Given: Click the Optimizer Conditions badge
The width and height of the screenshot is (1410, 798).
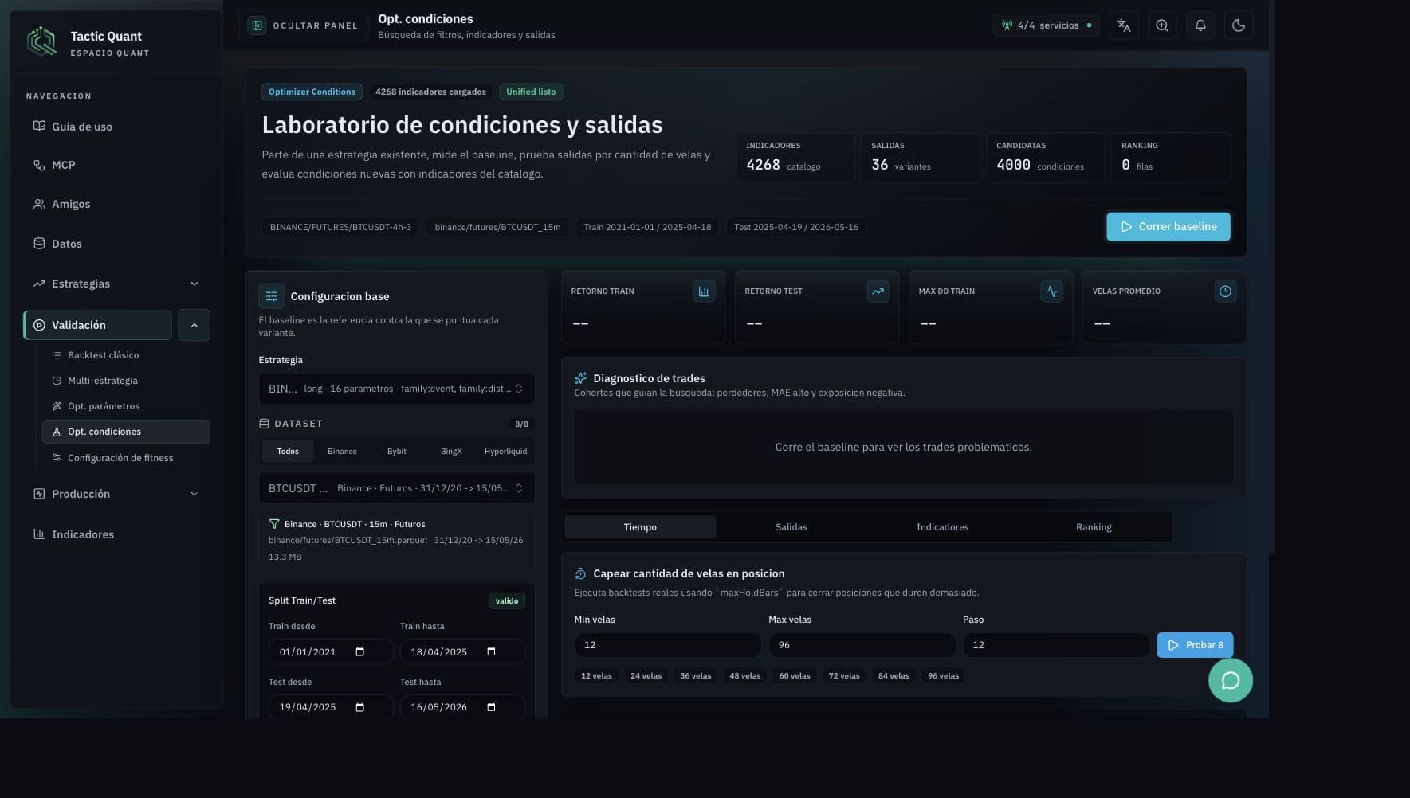Looking at the screenshot, I should click(312, 92).
